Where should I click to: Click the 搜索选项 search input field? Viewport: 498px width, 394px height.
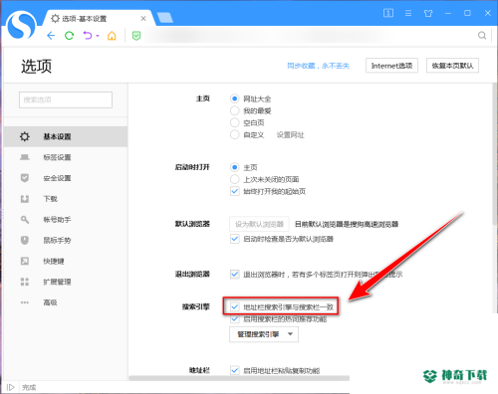point(66,99)
